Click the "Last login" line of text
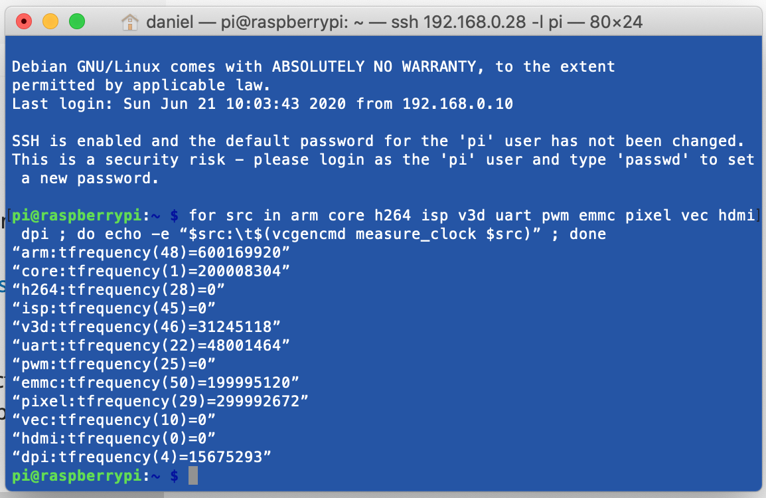Screen dimensions: 766x498 tap(262, 104)
